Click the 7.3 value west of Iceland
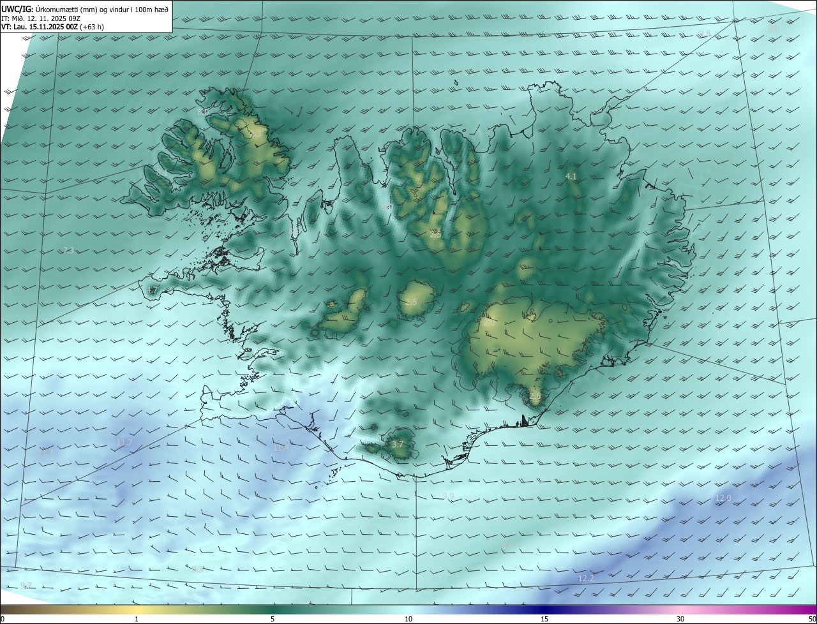Image resolution: width=817 pixels, height=624 pixels. [x=68, y=250]
